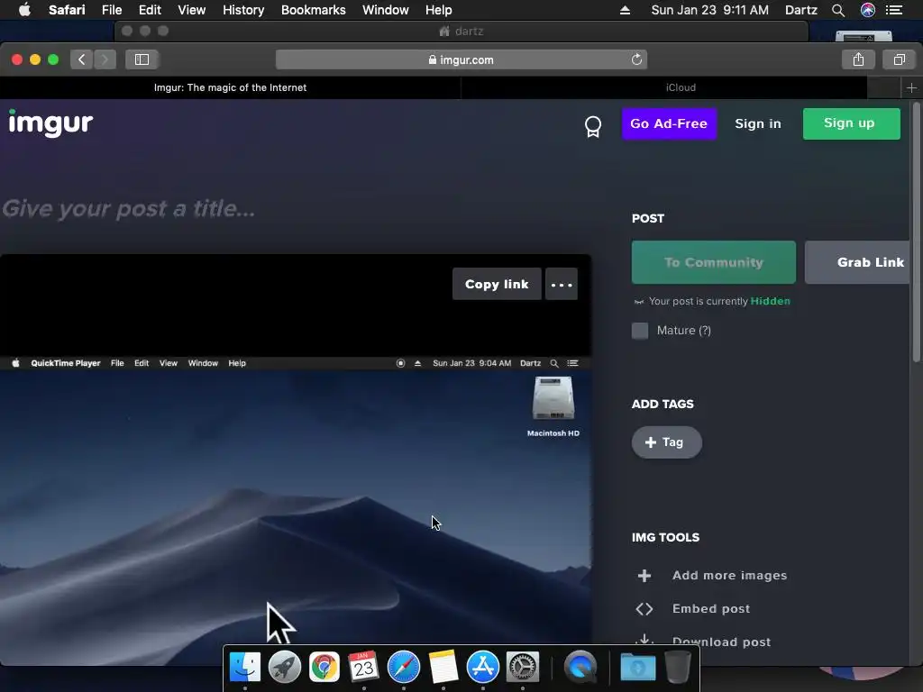Open a new tab with plus button
Screen dimensions: 923x692
(911, 87)
